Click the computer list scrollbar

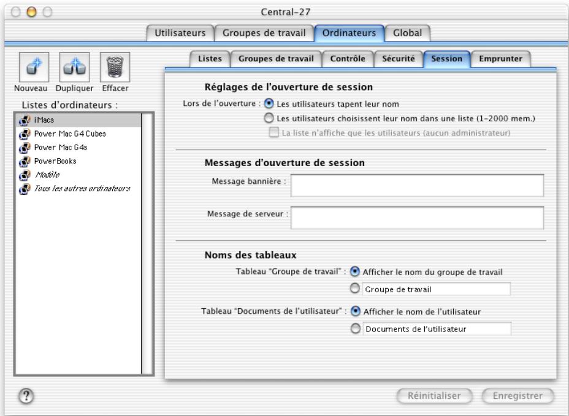click(x=147, y=243)
